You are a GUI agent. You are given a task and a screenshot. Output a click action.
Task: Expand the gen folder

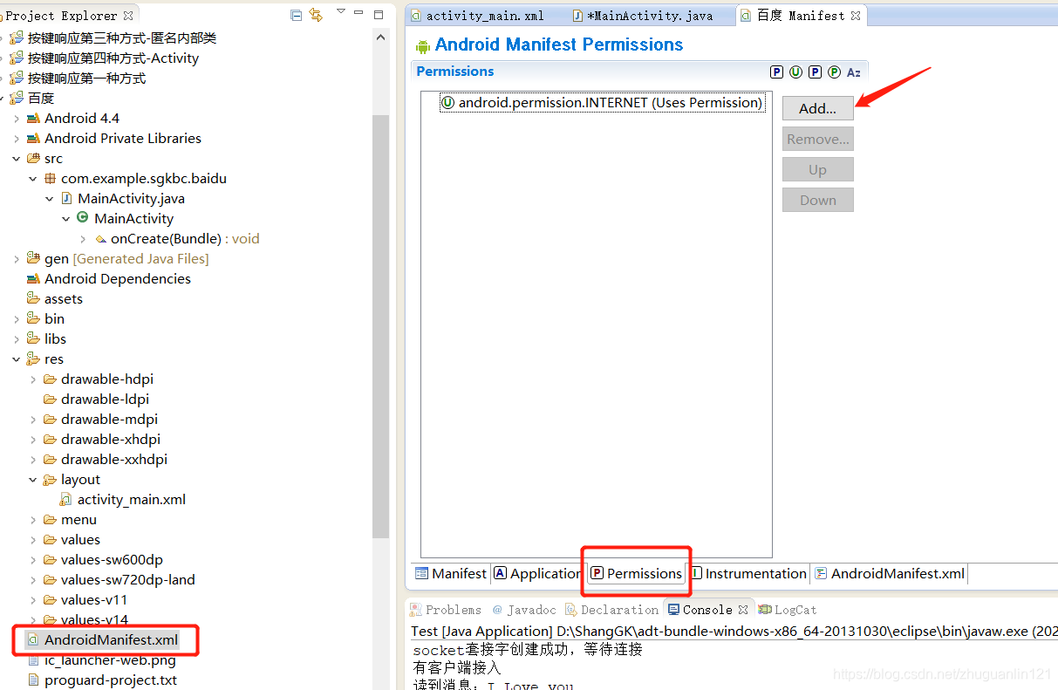coord(16,259)
